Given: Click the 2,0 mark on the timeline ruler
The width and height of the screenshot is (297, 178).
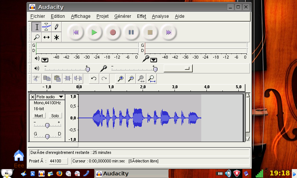Looking at the screenshot, I should (x=143, y=88).
